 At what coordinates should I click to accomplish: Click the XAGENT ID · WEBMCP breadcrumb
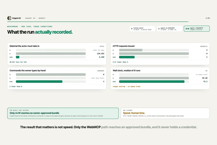[35, 18]
